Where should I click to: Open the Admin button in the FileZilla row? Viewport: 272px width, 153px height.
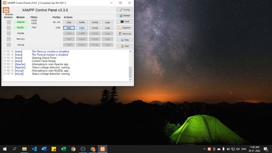[x=82, y=33]
